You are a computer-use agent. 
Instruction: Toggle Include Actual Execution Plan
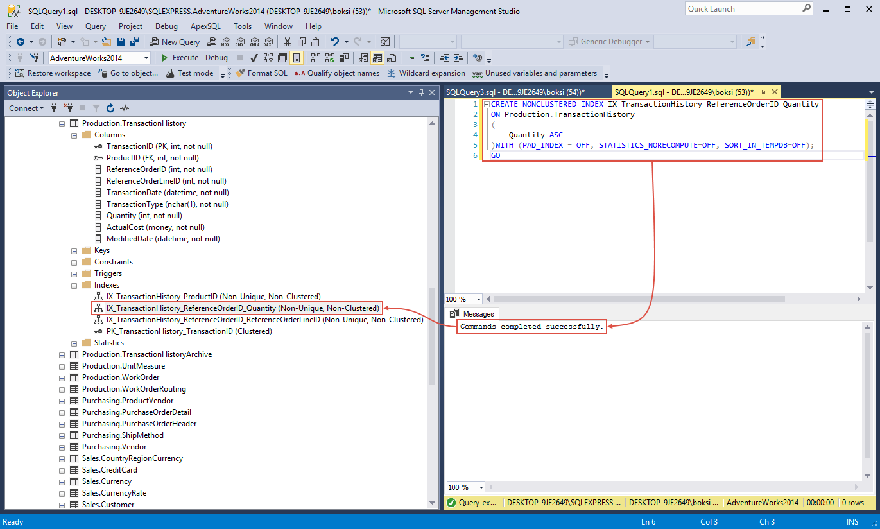click(315, 58)
